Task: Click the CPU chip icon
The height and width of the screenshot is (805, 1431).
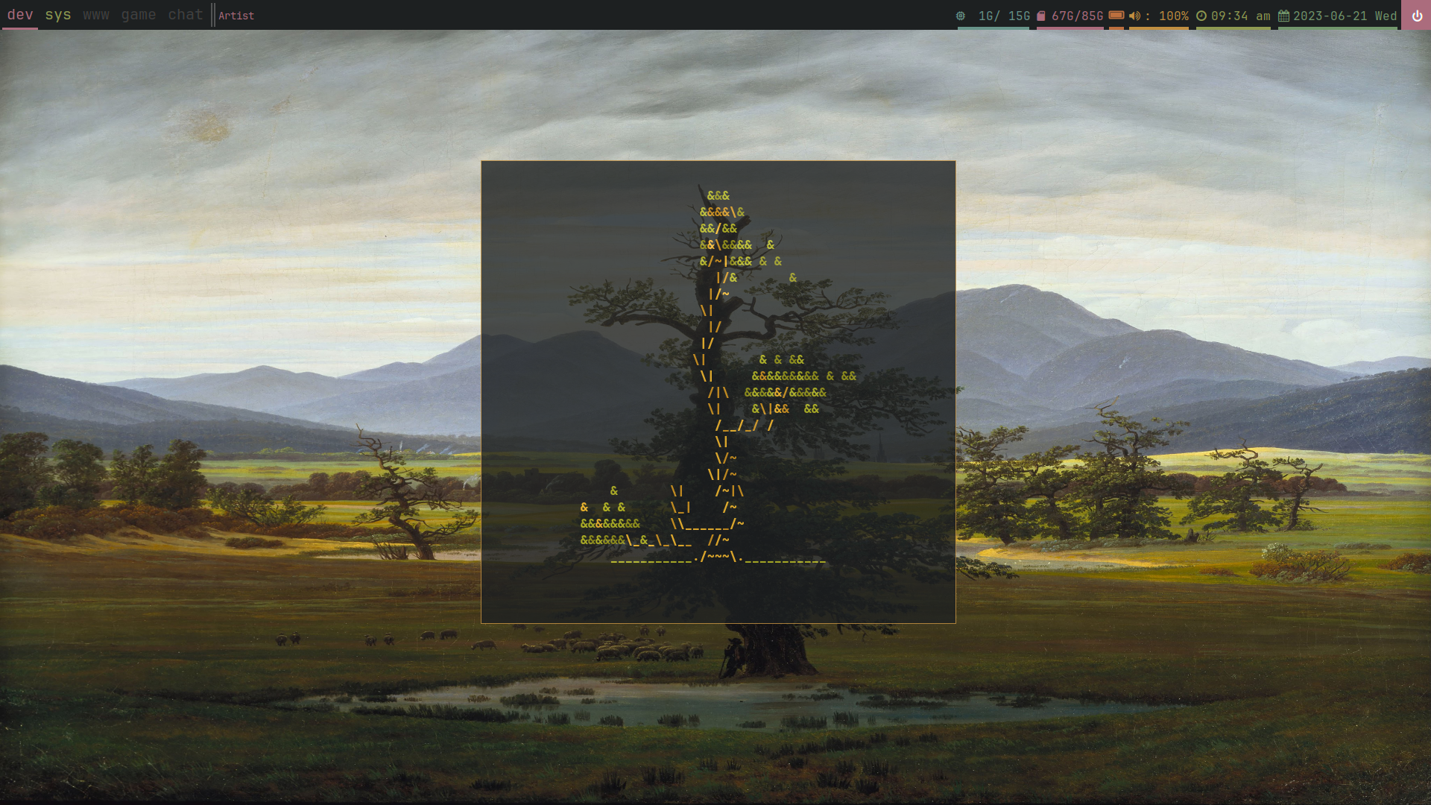Action: [961, 16]
